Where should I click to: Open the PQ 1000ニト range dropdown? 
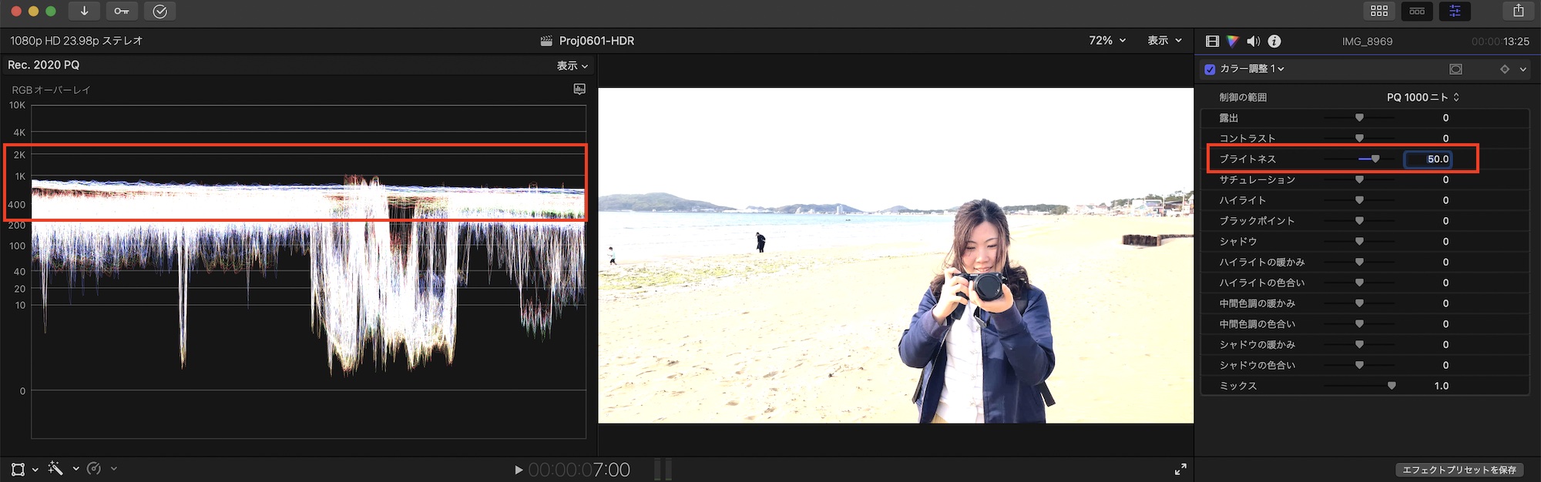(x=1422, y=97)
